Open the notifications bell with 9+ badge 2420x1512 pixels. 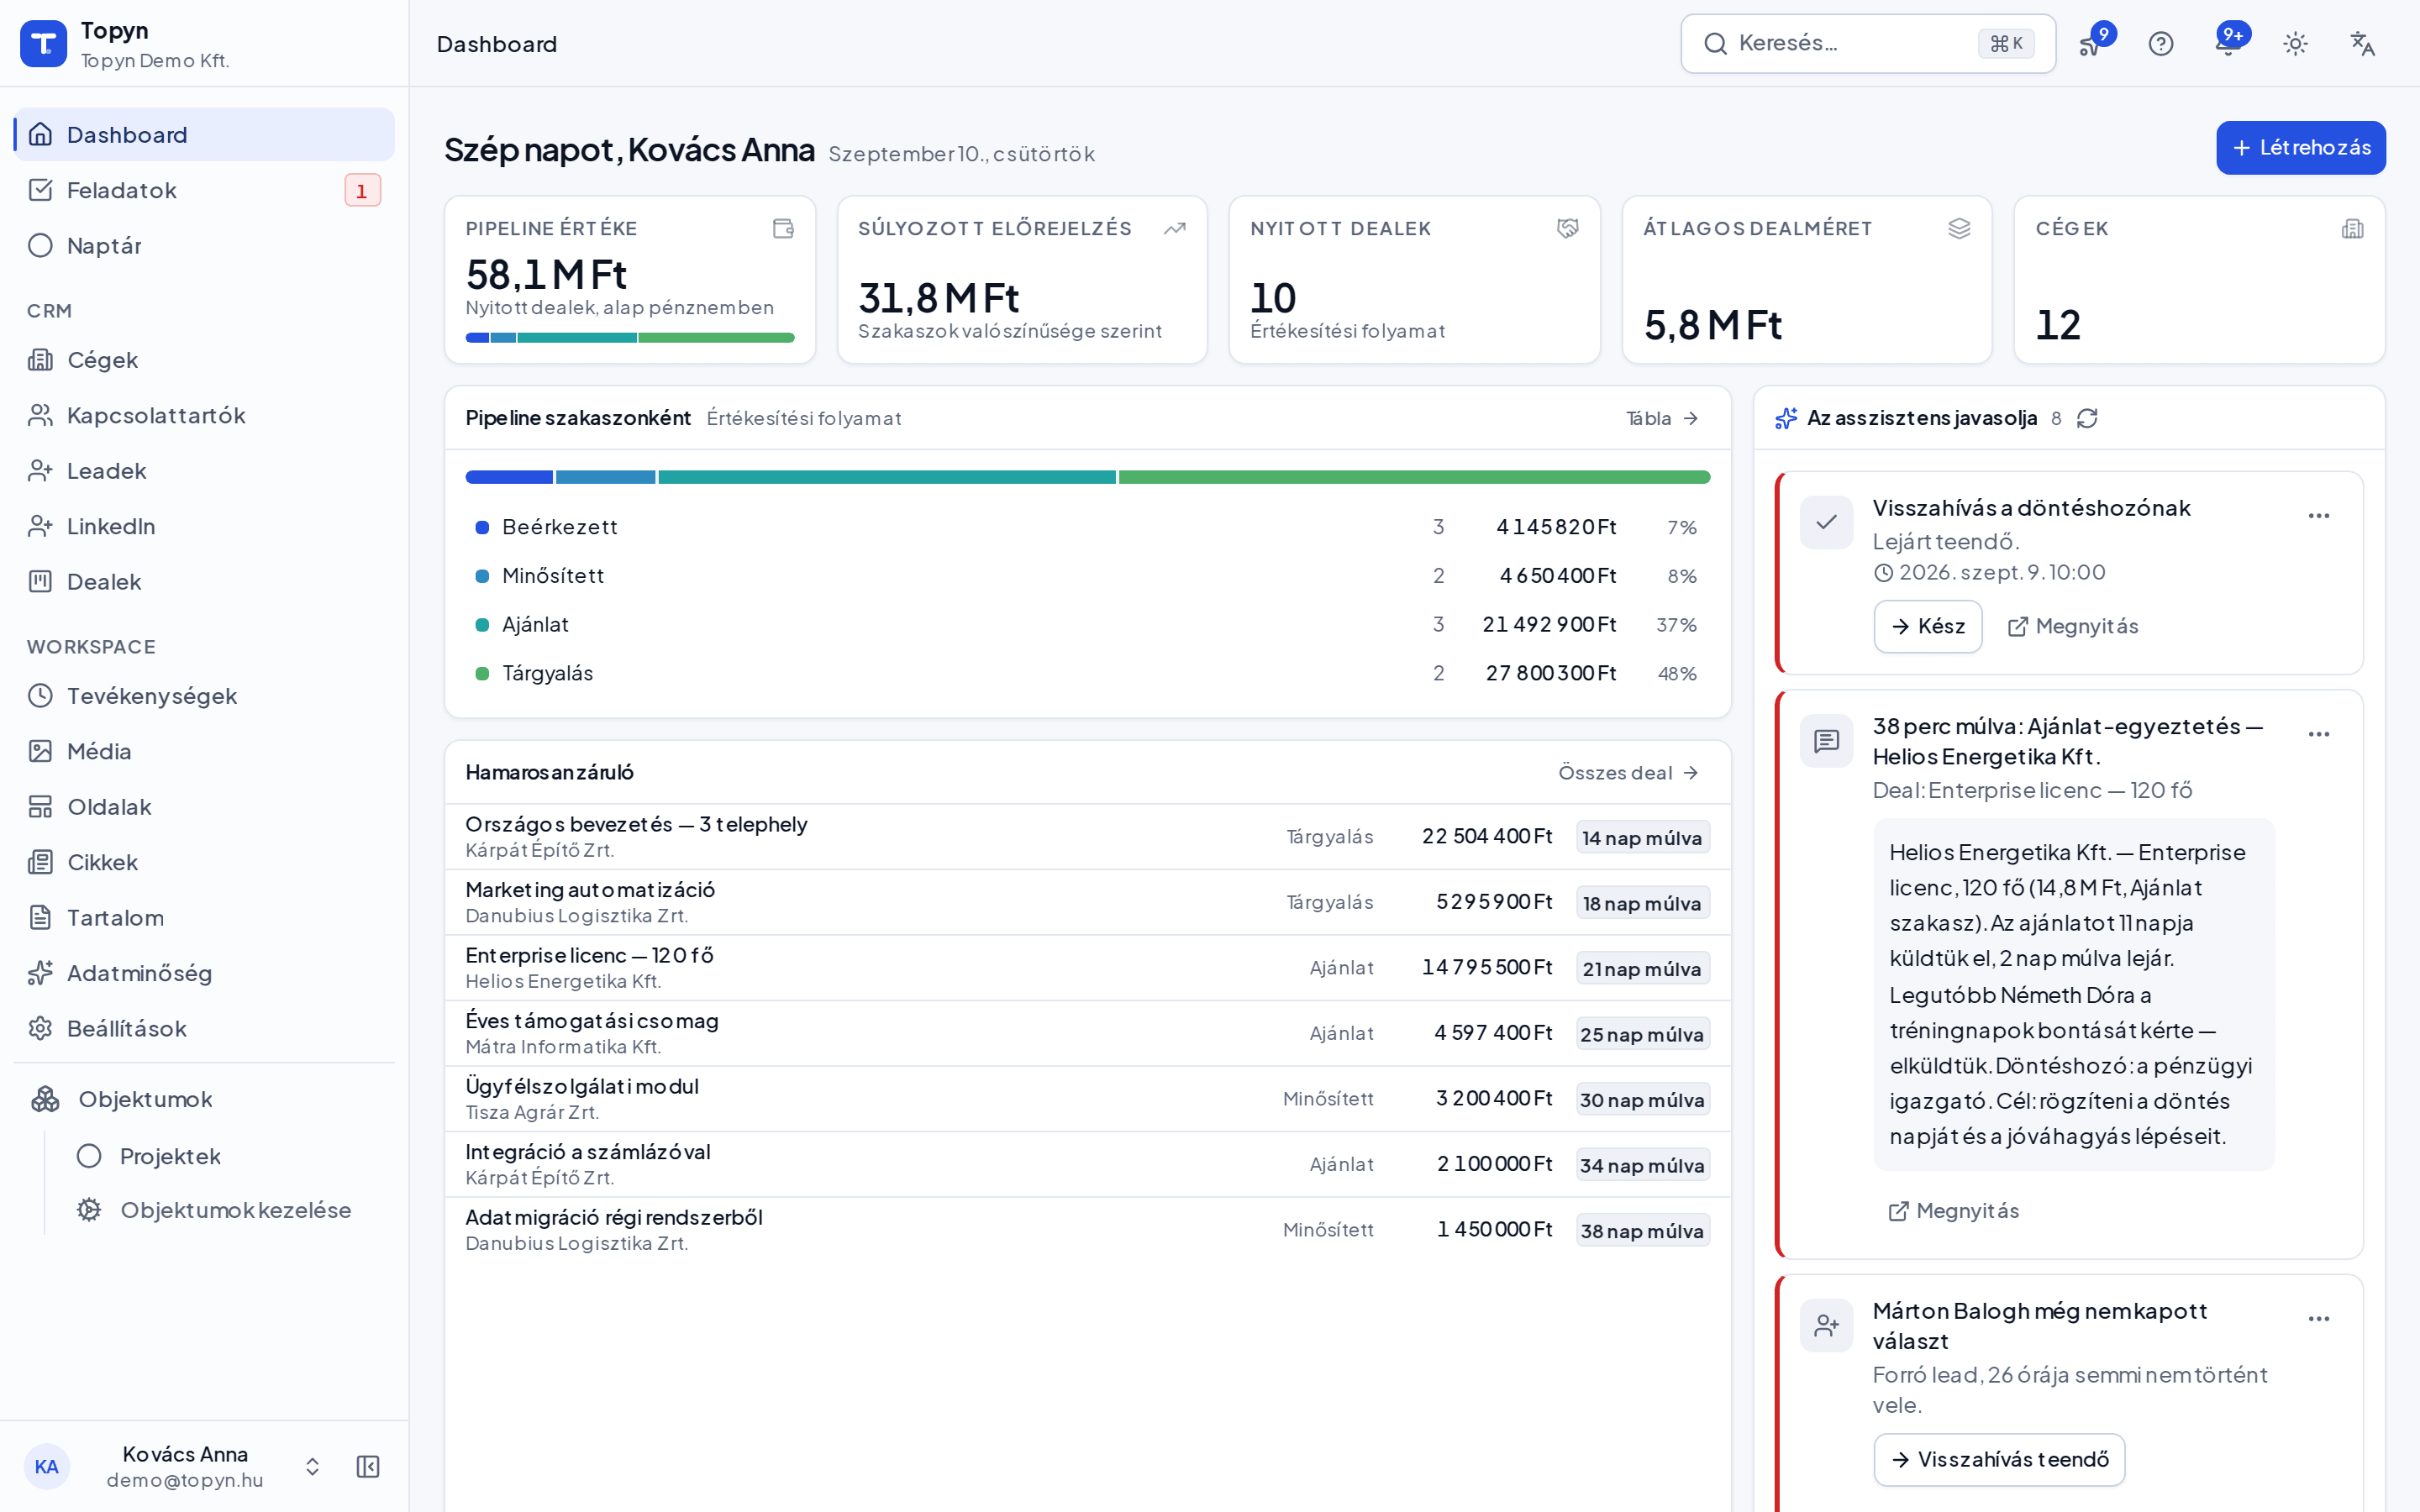tap(2229, 43)
